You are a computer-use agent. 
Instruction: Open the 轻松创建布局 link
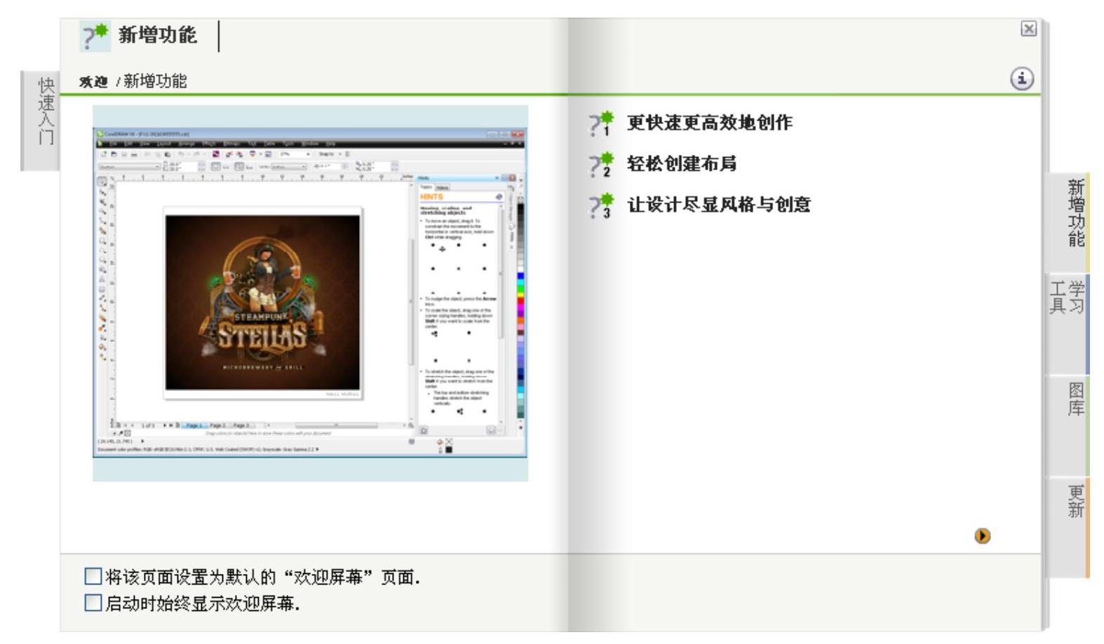pyautogui.click(x=681, y=164)
